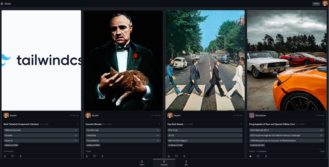Open comments on Best Tailwind Component Libraries
The height and width of the screenshot is (167, 329).
pyautogui.click(x=13, y=156)
